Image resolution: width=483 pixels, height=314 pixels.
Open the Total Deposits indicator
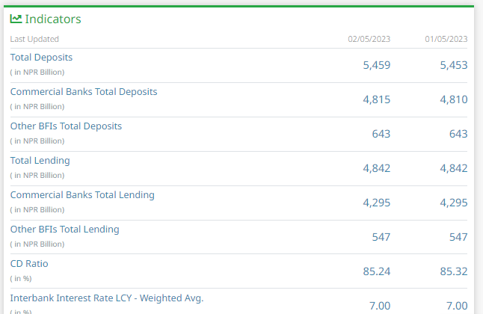click(x=41, y=57)
